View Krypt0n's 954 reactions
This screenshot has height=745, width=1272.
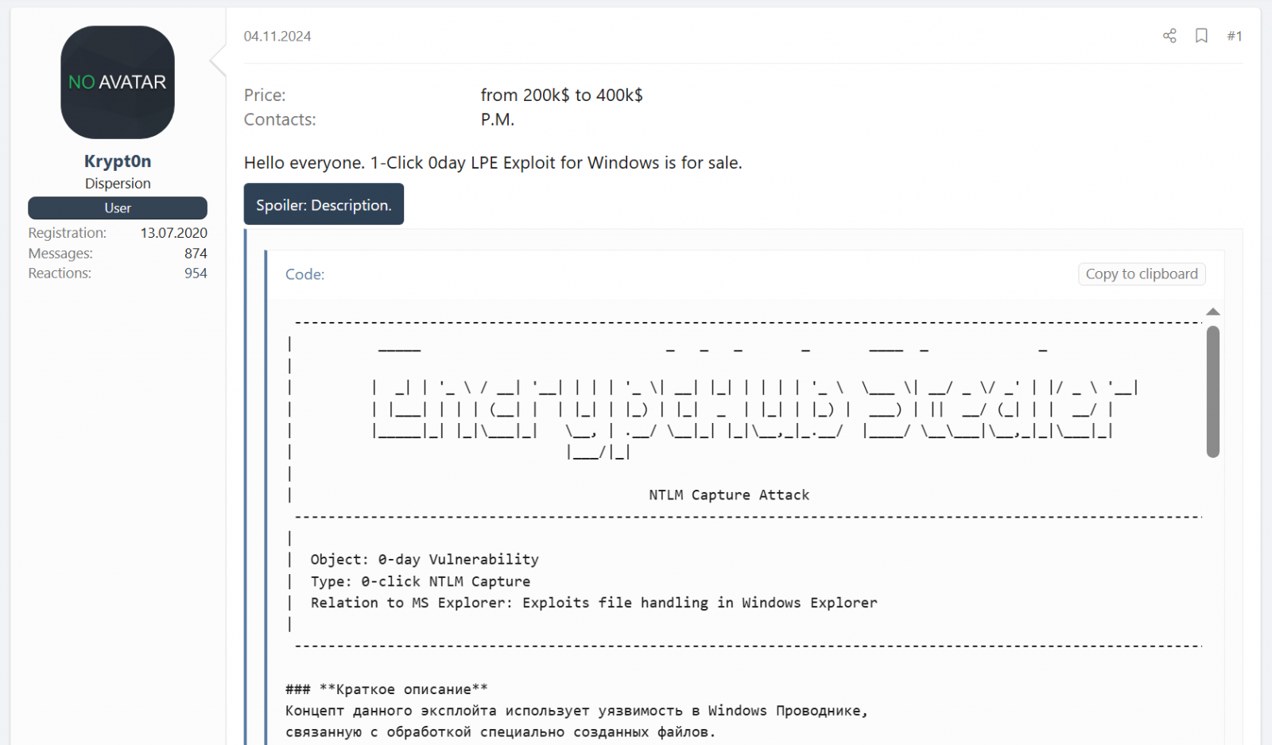pyautogui.click(x=196, y=273)
